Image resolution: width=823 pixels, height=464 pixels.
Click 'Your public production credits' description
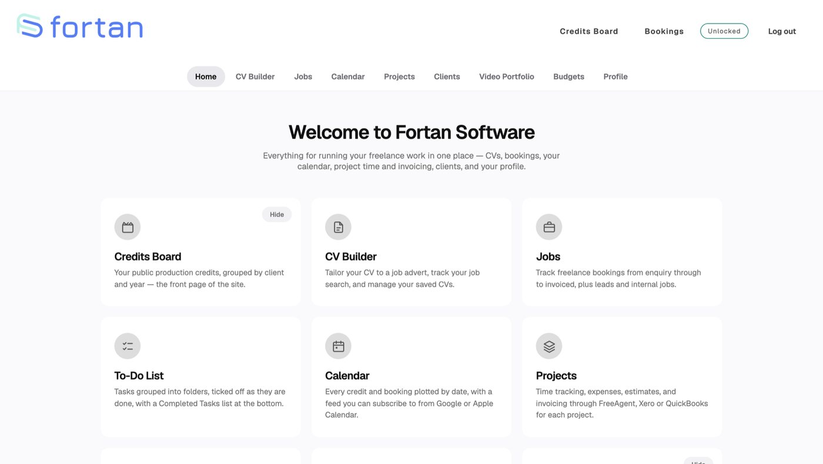pyautogui.click(x=199, y=278)
